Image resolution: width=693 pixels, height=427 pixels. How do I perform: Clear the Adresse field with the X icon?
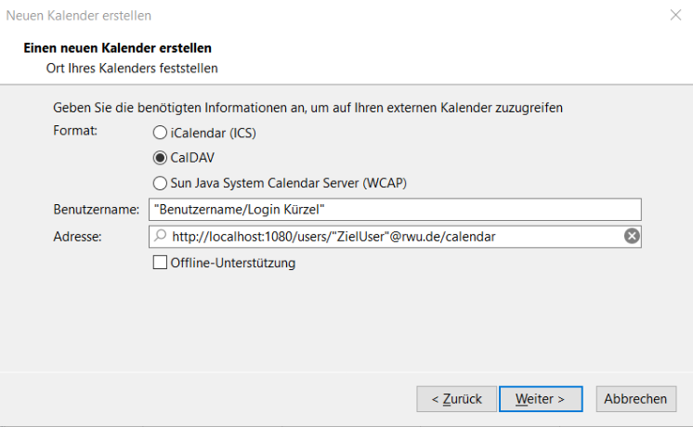[x=632, y=237]
